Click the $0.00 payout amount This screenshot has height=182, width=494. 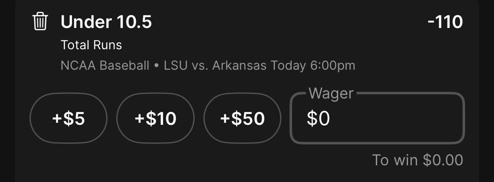(x=442, y=160)
